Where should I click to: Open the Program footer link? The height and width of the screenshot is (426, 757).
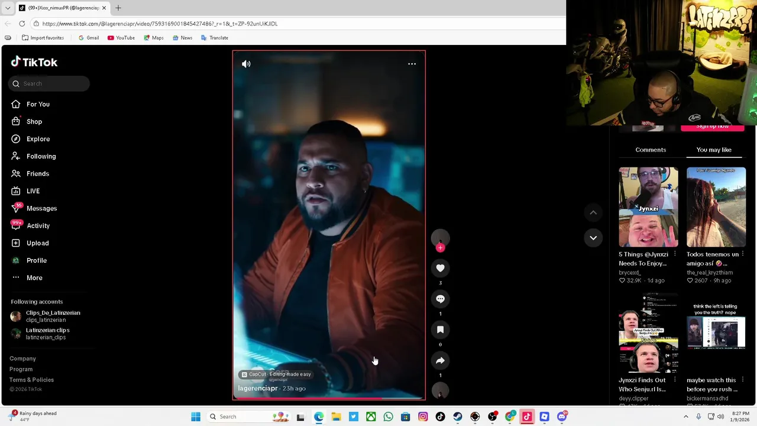click(x=21, y=369)
